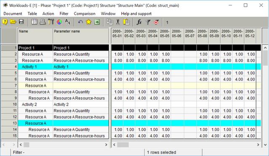Open settings with hammer and wrench icon

[51, 22]
